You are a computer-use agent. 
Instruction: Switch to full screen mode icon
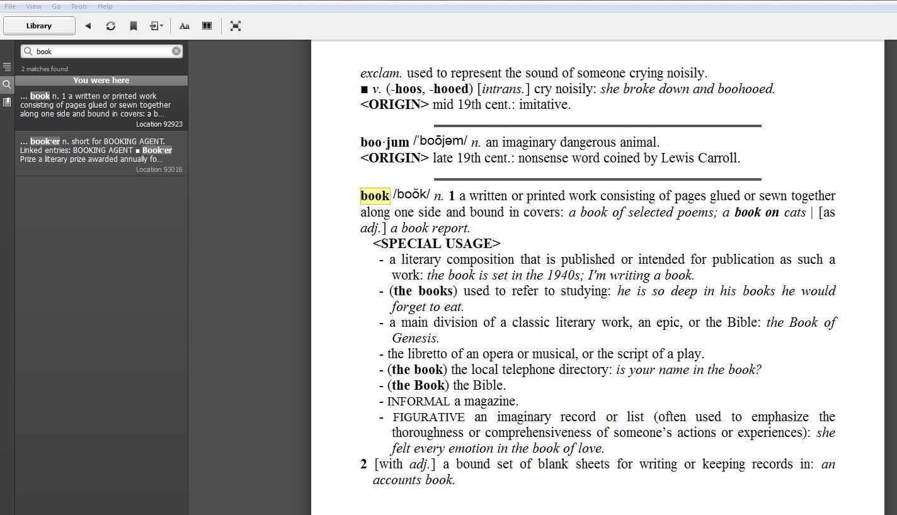236,26
